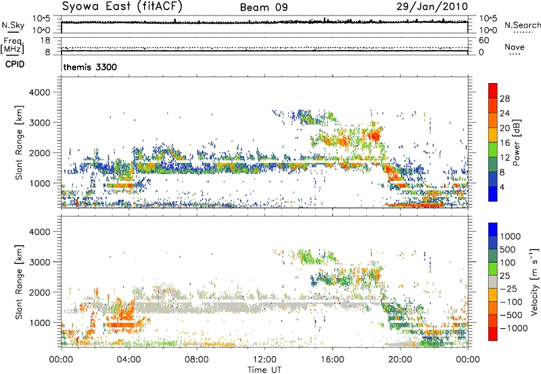
Task: Click the "CPID" row label
Action: click(15, 64)
